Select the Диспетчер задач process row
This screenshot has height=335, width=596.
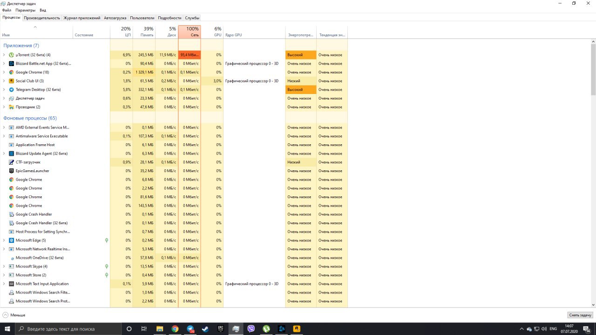tap(174, 98)
